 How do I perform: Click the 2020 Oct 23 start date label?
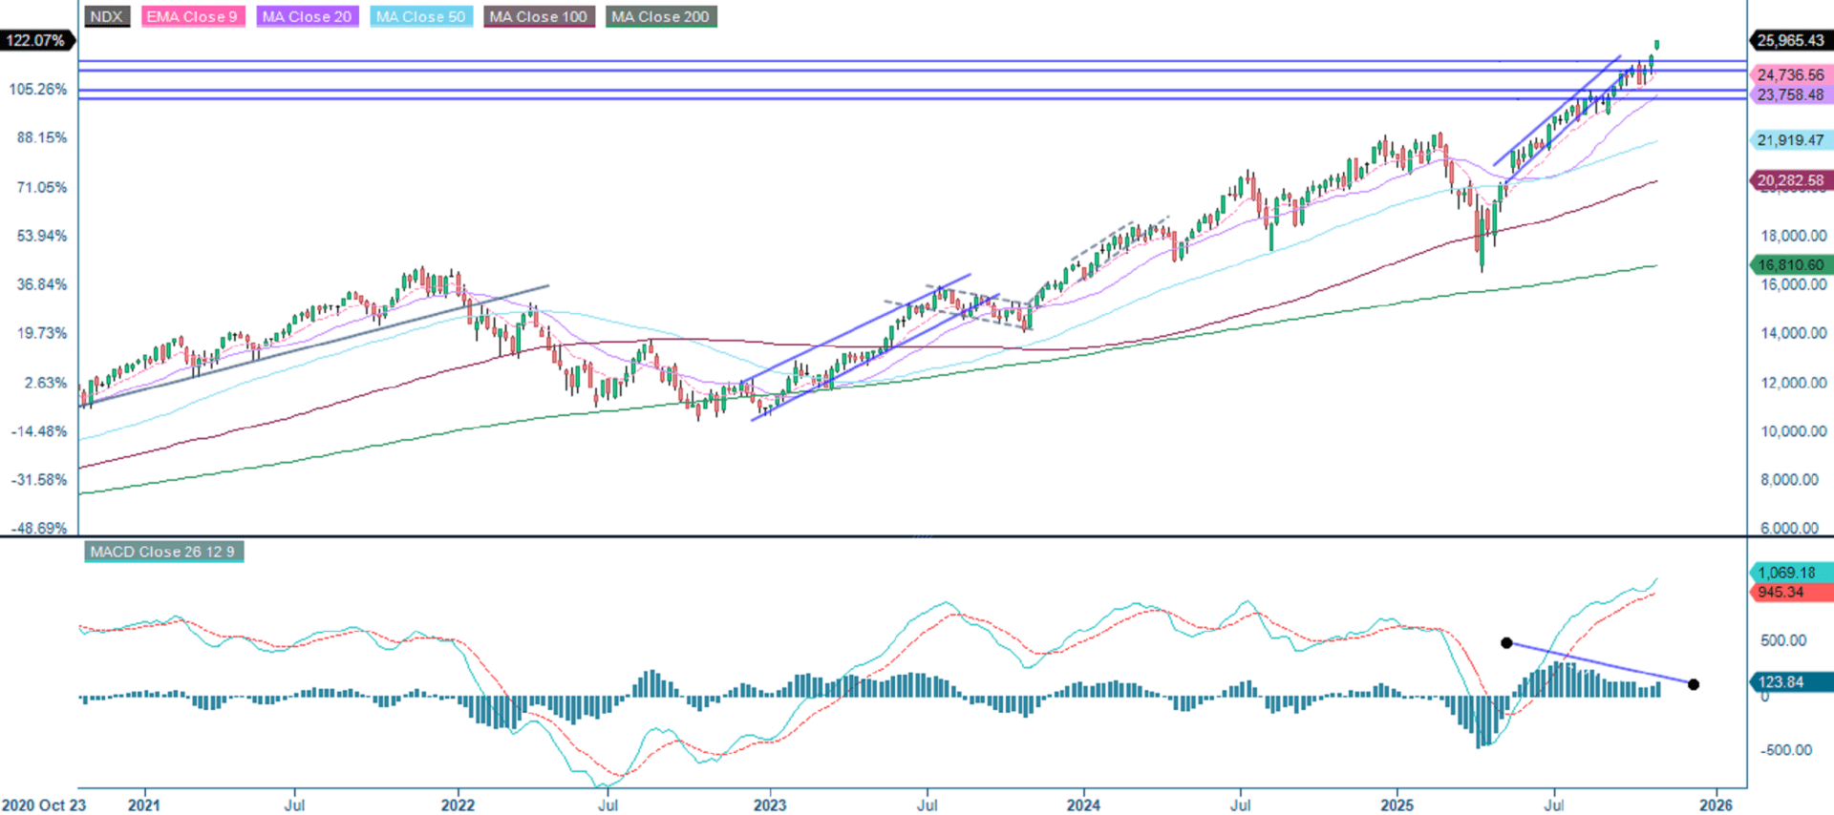pos(43,805)
